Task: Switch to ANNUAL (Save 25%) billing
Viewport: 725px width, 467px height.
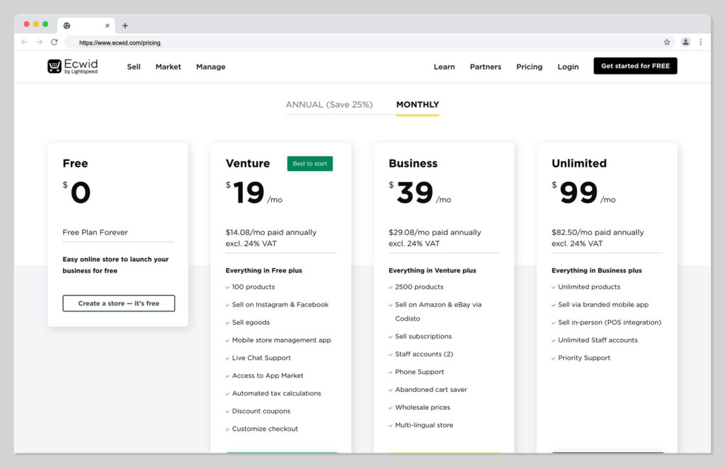Action: point(329,105)
